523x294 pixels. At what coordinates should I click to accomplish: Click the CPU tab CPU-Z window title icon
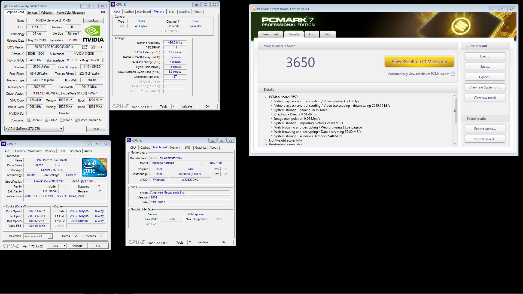click(x=4, y=144)
